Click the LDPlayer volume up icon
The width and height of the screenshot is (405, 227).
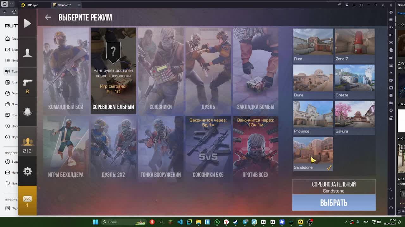(x=391, y=27)
